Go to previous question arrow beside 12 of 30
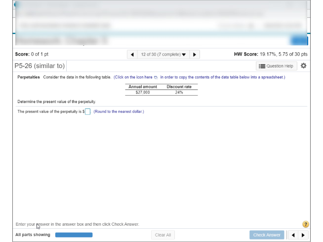The width and height of the screenshot is (323, 242). click(x=132, y=55)
